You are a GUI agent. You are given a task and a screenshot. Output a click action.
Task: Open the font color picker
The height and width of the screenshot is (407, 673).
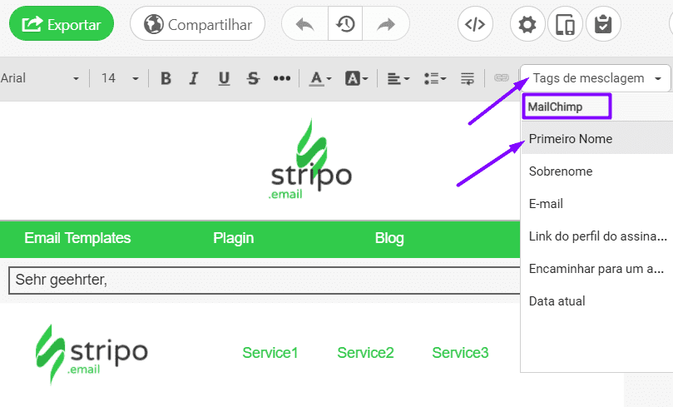click(x=320, y=78)
